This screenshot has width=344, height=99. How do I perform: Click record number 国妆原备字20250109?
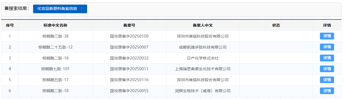(129, 36)
